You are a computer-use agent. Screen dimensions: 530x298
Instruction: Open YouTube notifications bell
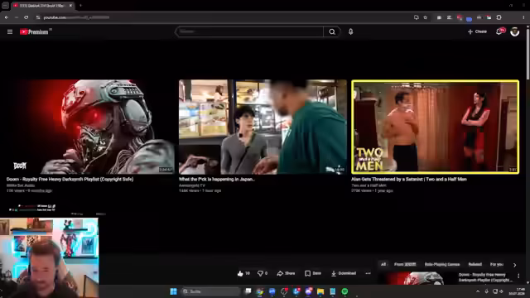click(499, 31)
